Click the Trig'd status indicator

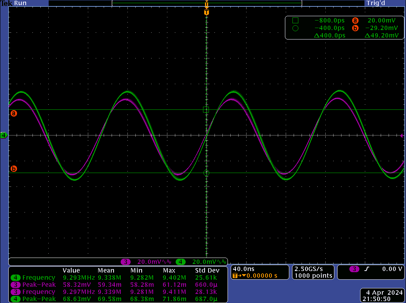tap(375, 3)
